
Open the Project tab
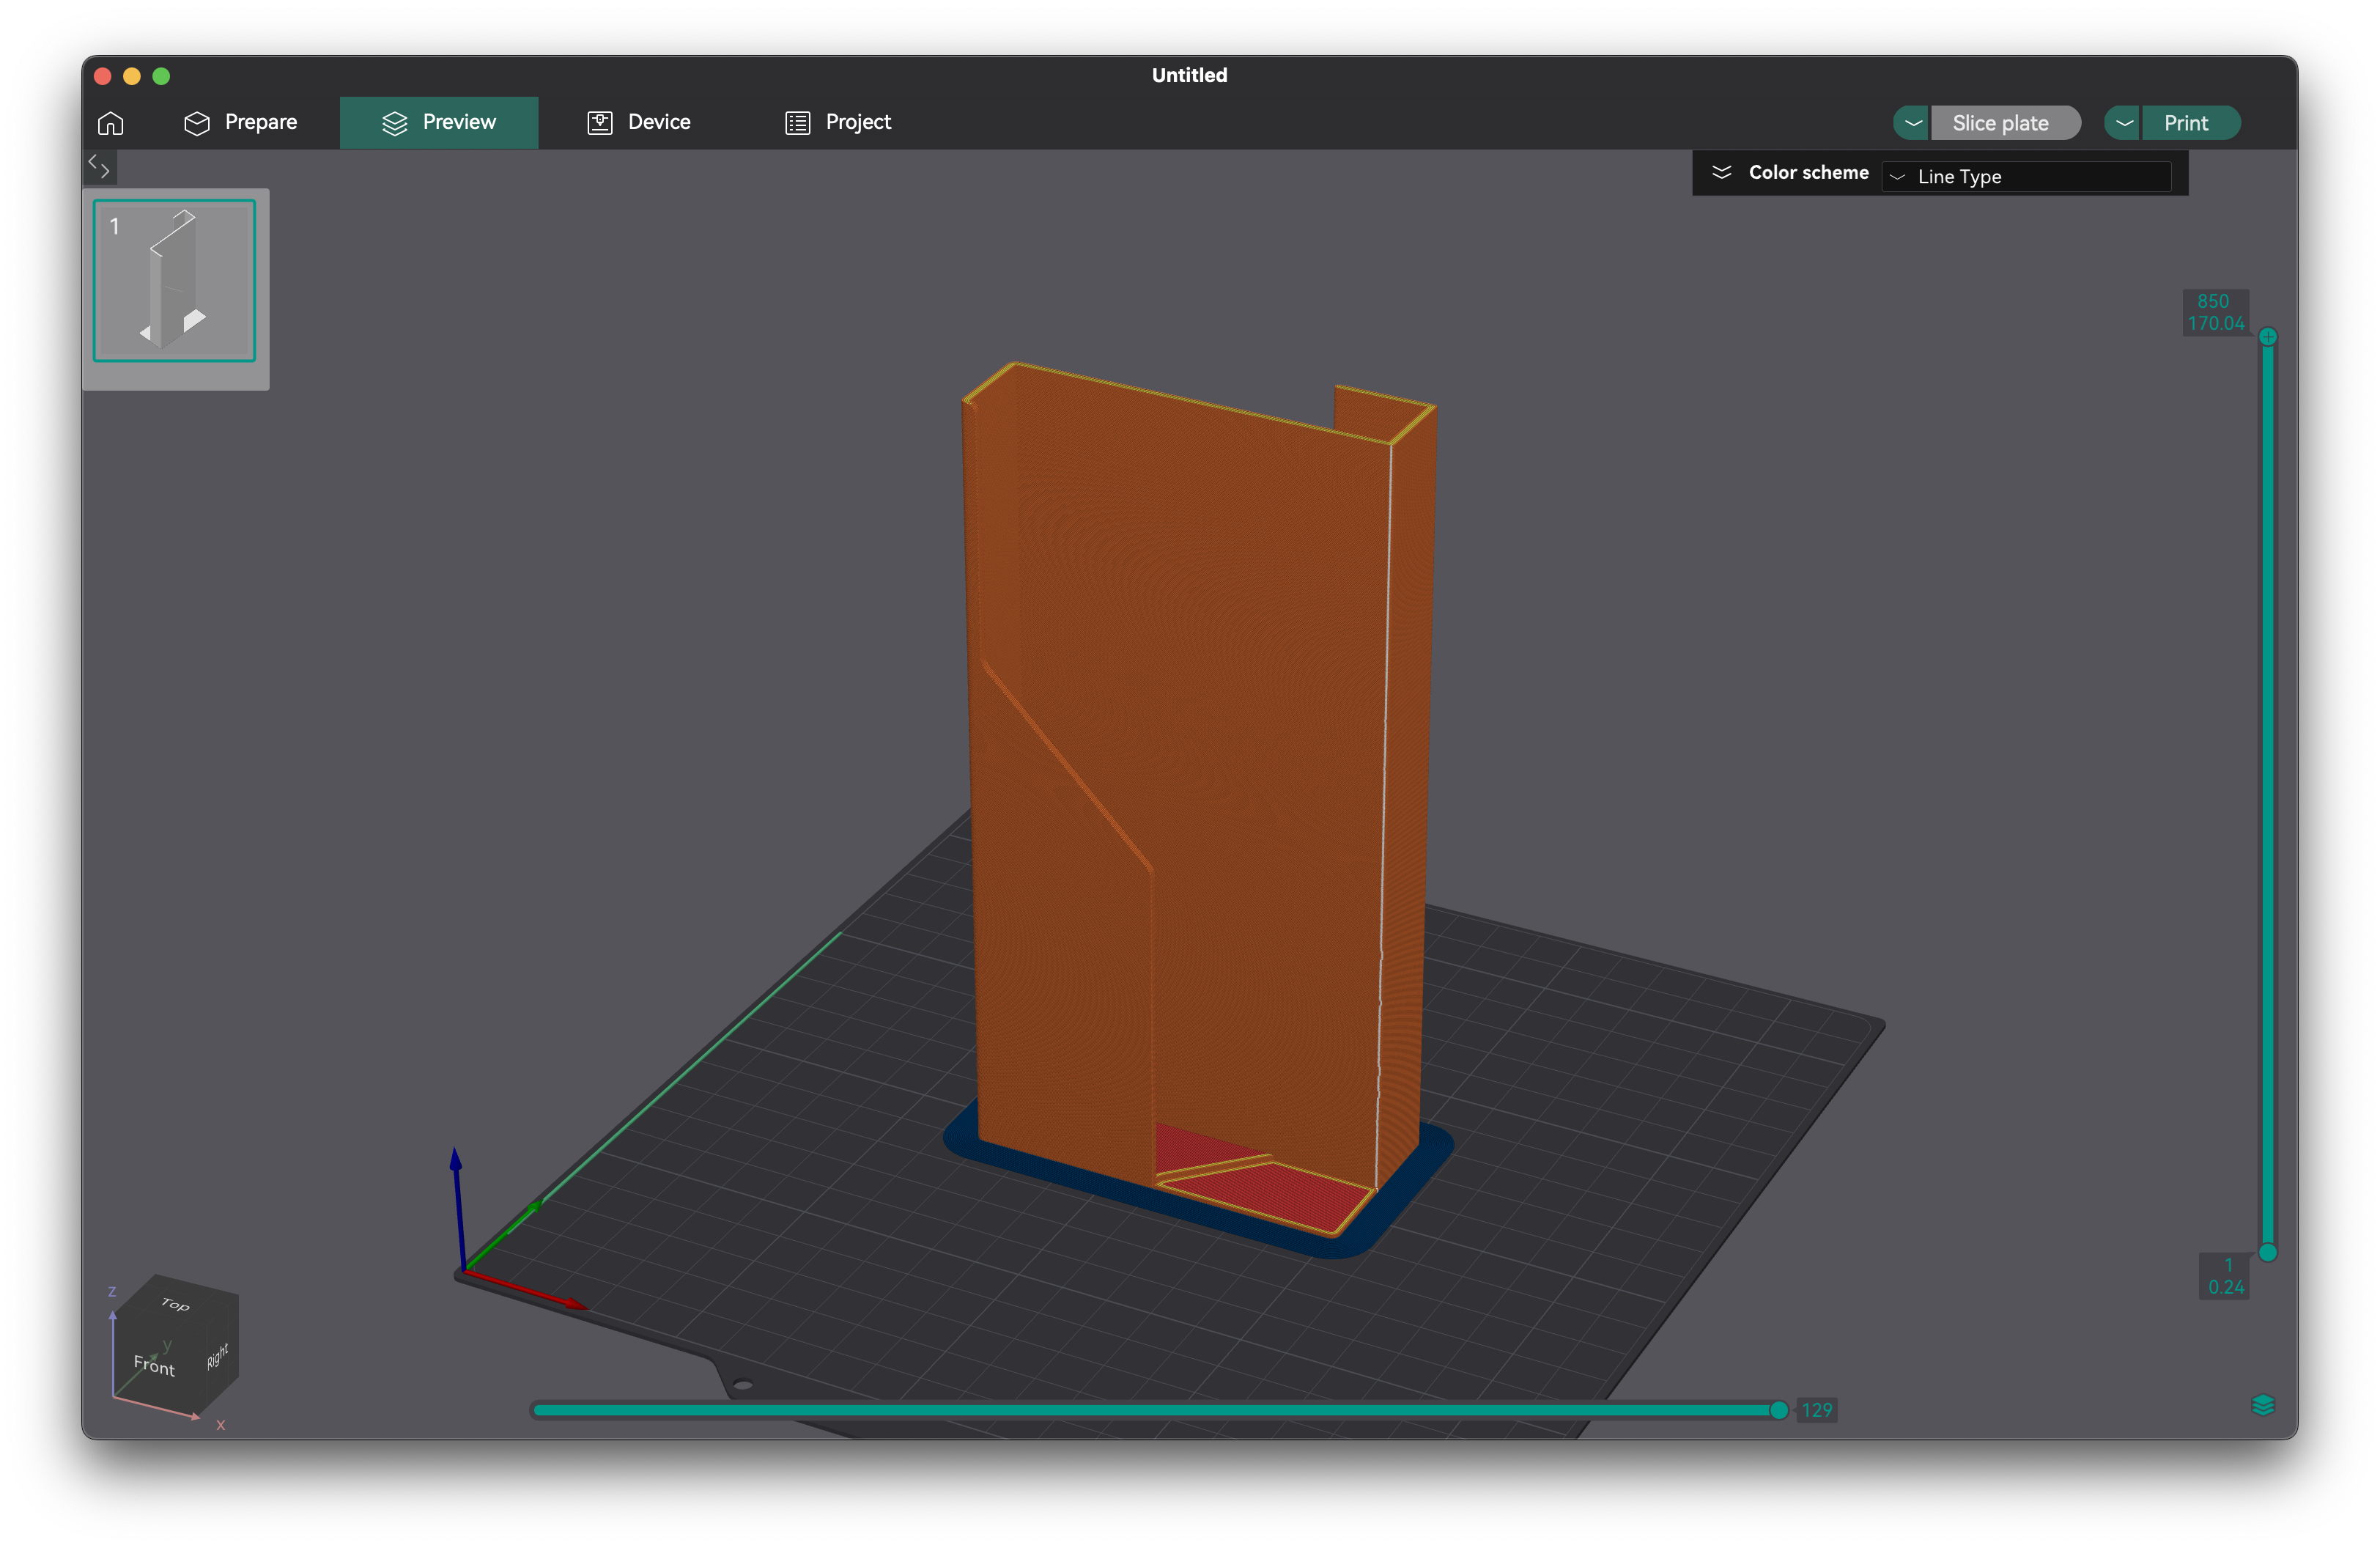pyautogui.click(x=838, y=122)
